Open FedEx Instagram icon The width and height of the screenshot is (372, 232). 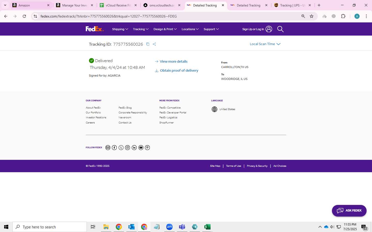(x=128, y=147)
